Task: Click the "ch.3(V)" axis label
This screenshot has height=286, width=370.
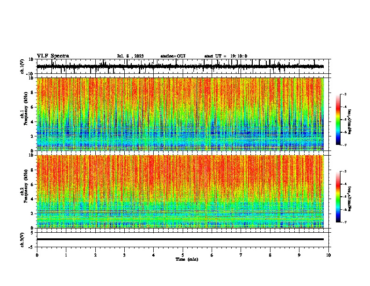Action: (x=22, y=240)
